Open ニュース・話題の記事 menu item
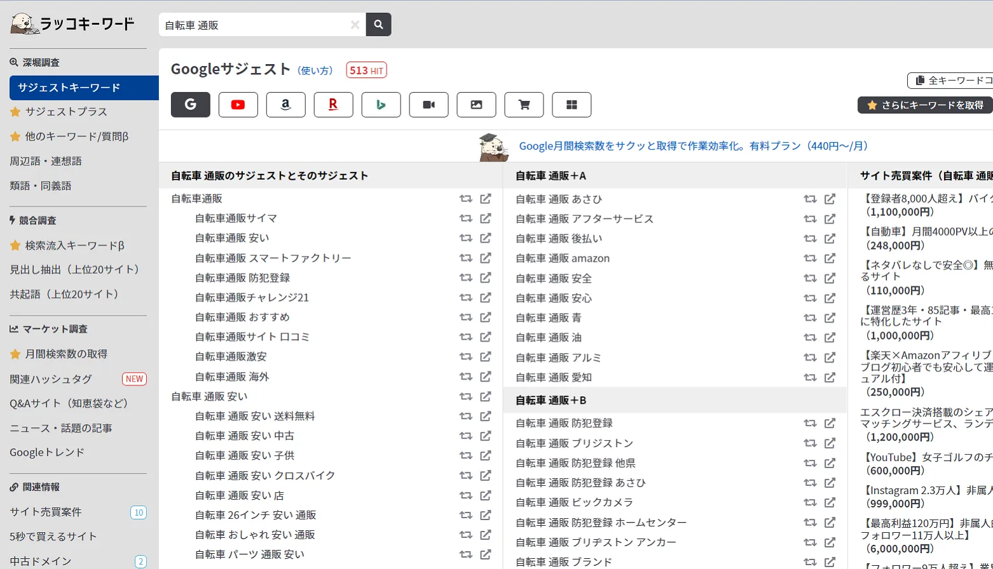The height and width of the screenshot is (569, 993). [61, 428]
